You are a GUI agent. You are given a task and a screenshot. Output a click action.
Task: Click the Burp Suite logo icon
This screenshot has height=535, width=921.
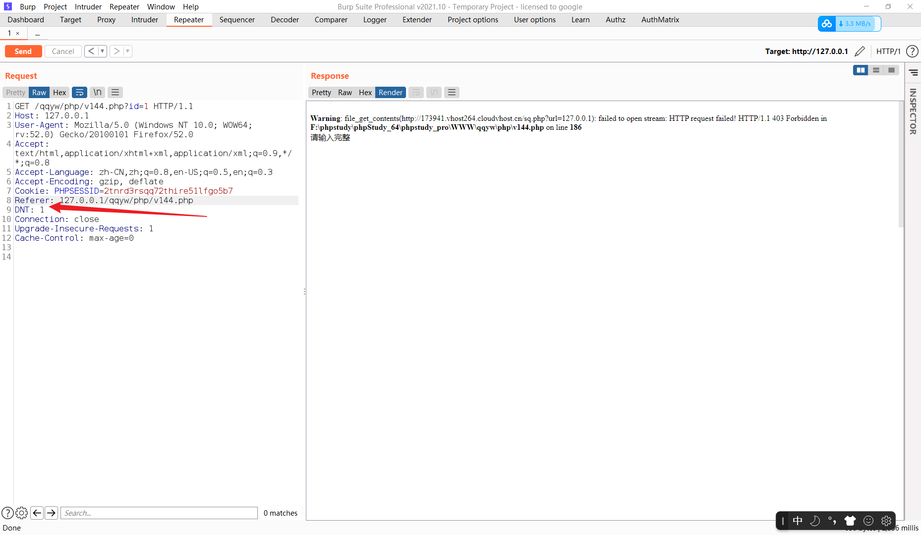pyautogui.click(x=8, y=6)
